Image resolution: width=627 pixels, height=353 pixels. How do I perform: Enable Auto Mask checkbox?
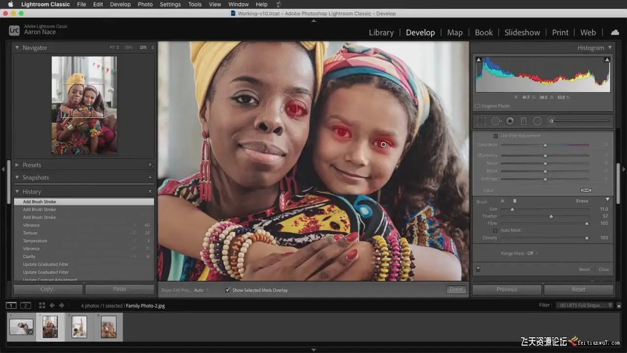click(495, 230)
